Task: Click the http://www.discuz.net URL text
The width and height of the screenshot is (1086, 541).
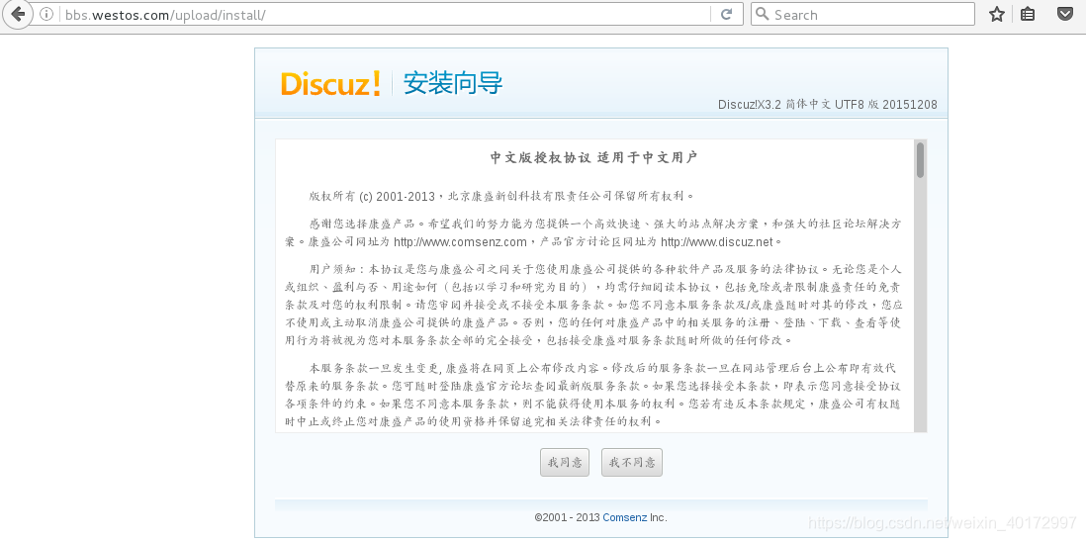Action: [717, 242]
